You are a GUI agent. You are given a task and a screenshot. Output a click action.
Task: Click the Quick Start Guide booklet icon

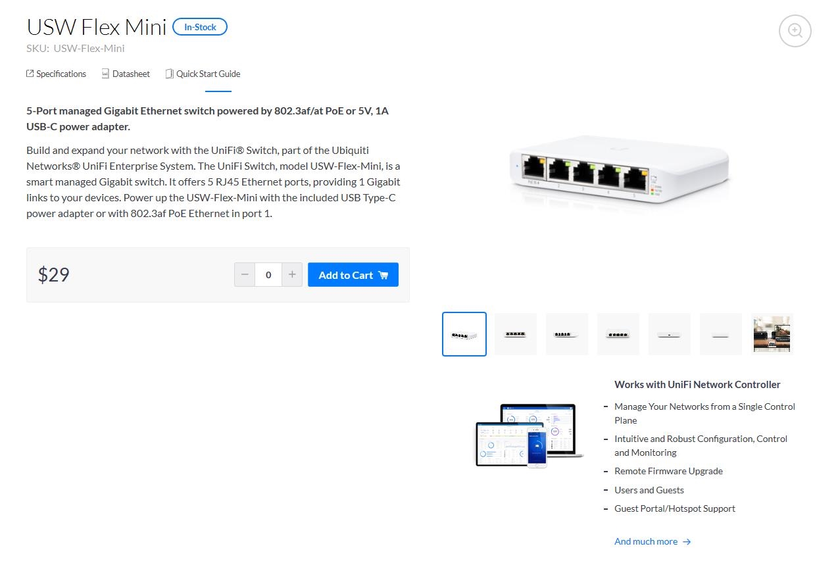pos(169,74)
